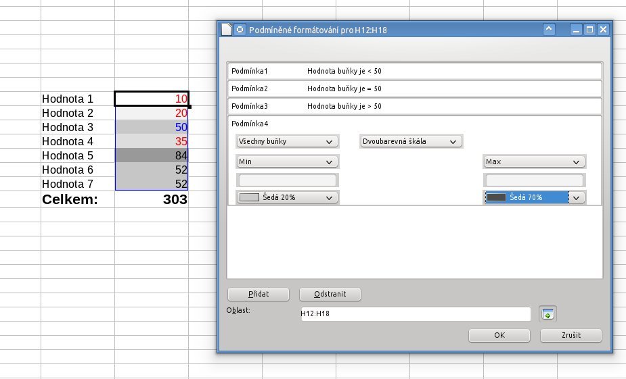The image size is (626, 379).
Task: Select the cell with 52 beside Hodnota 7
Action: click(x=152, y=184)
